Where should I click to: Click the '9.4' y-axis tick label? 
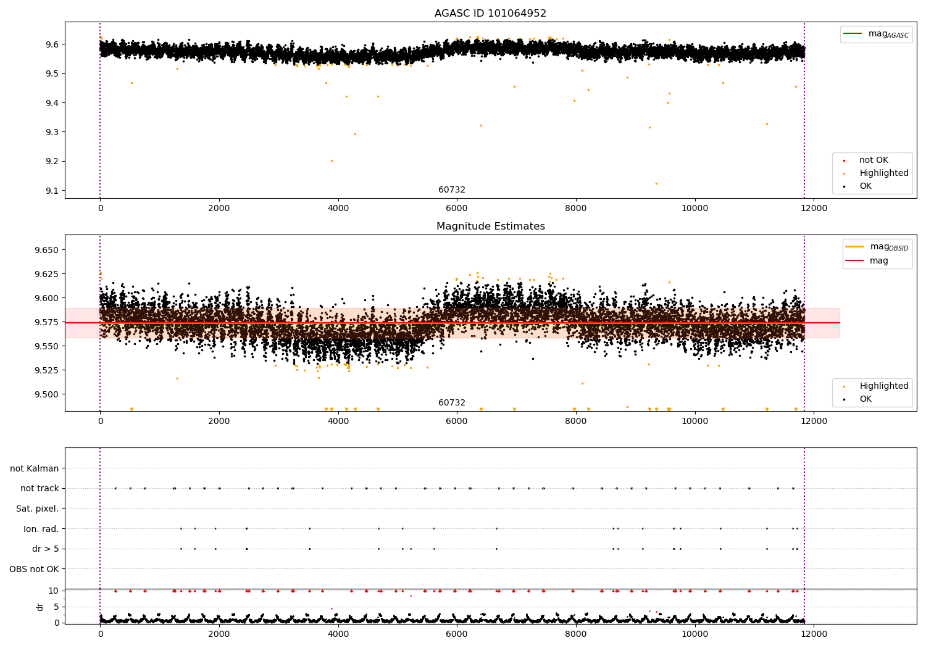(x=52, y=103)
